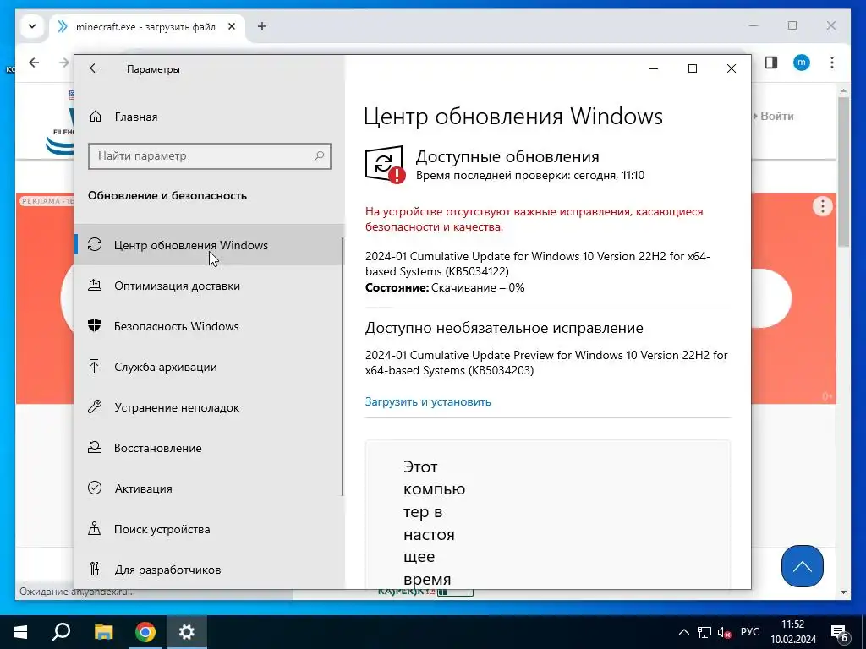Open Служба архивации section
The height and width of the screenshot is (649, 866).
click(209, 367)
